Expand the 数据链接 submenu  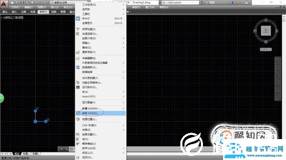pos(101,72)
